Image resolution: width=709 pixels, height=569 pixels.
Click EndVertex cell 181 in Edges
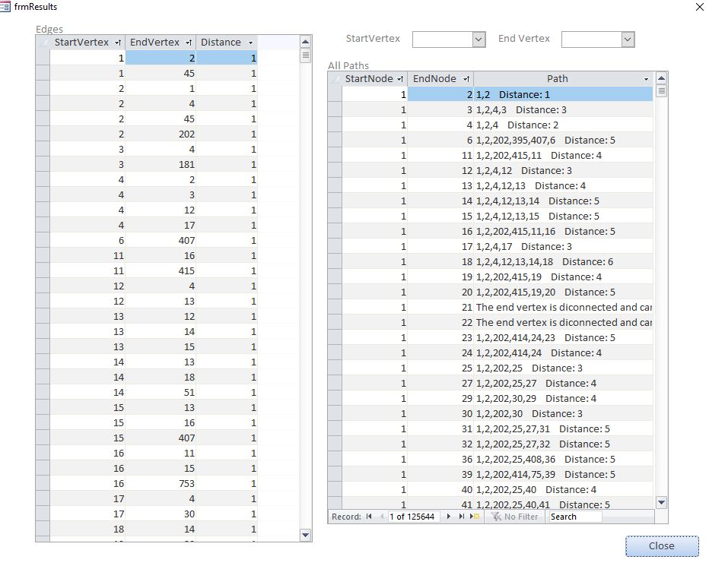[x=161, y=164]
